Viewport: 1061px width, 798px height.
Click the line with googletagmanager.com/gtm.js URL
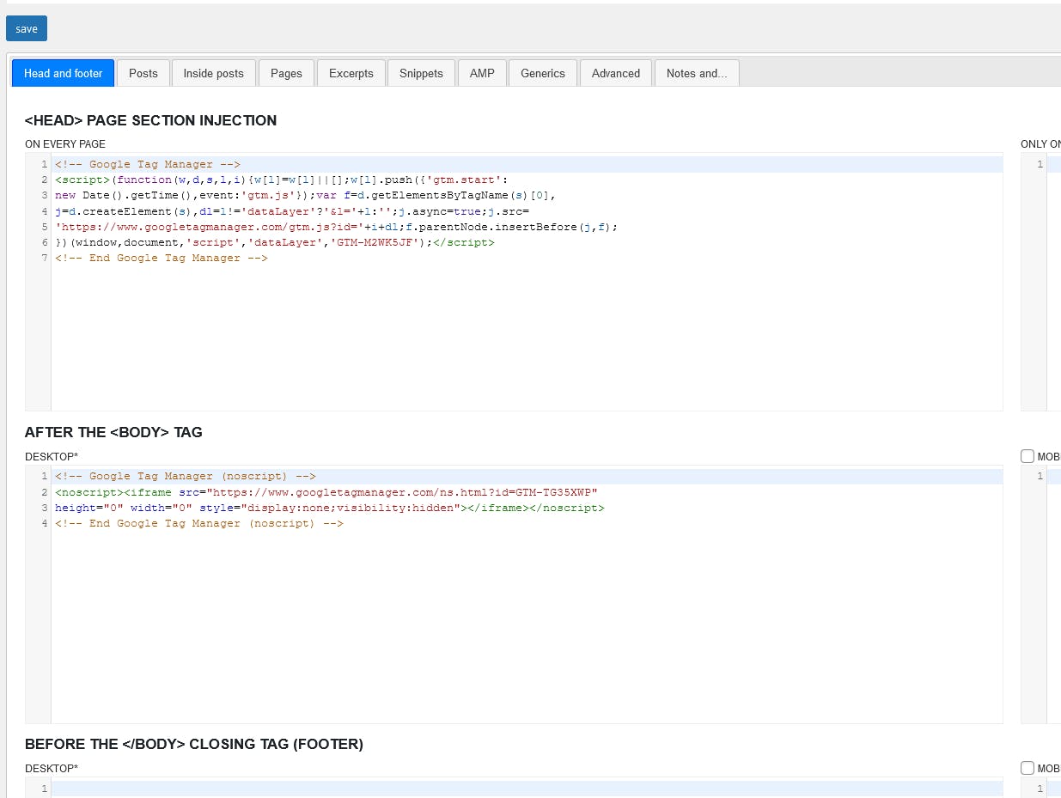tap(337, 227)
